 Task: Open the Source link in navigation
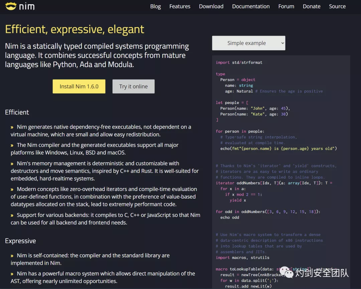[x=337, y=6]
